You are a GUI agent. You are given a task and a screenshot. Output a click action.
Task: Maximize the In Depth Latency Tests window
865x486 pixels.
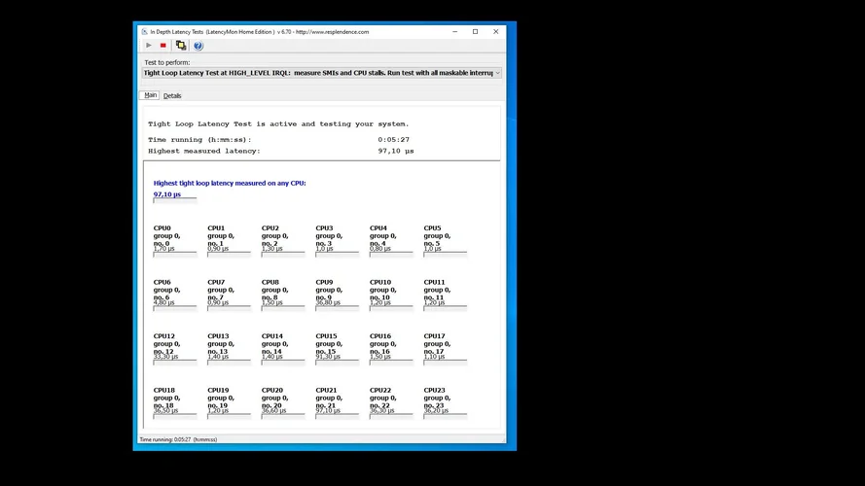[475, 31]
